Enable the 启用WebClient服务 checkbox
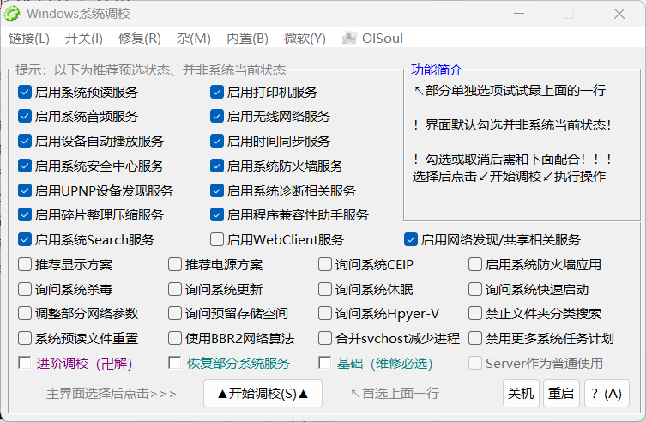 (x=217, y=240)
